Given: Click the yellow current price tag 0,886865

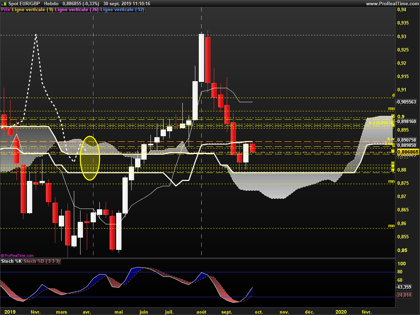Looking at the screenshot, I should (407, 152).
